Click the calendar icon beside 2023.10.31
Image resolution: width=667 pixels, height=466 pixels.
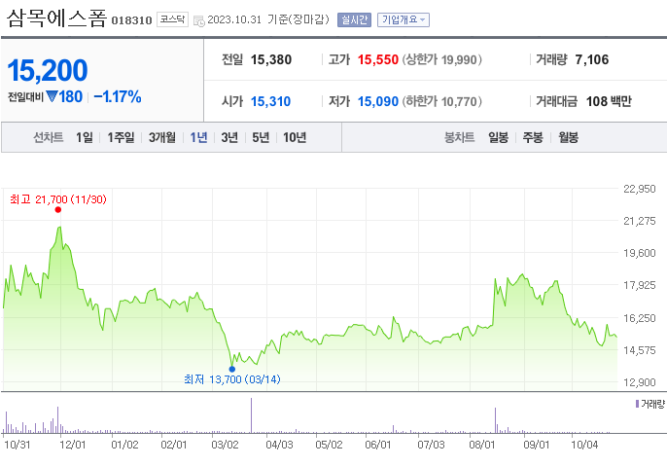(x=198, y=20)
